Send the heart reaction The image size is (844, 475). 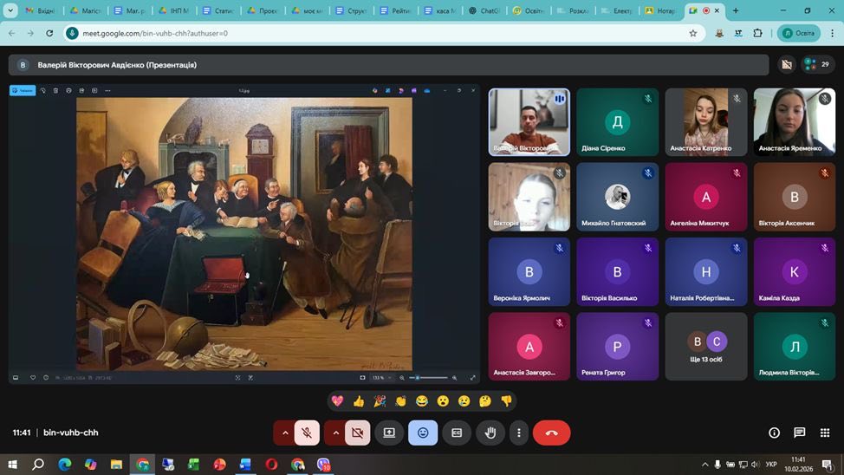(x=337, y=400)
